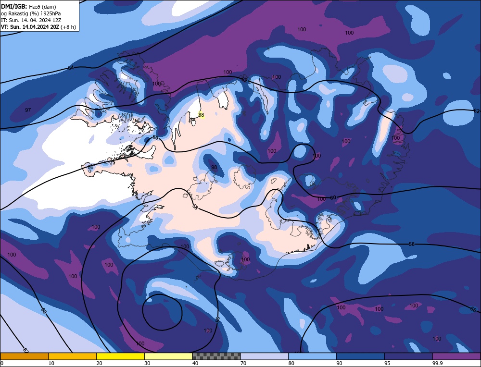
Task: Click the dark navy 95–99.9 legend swatch
Action: pos(408,356)
